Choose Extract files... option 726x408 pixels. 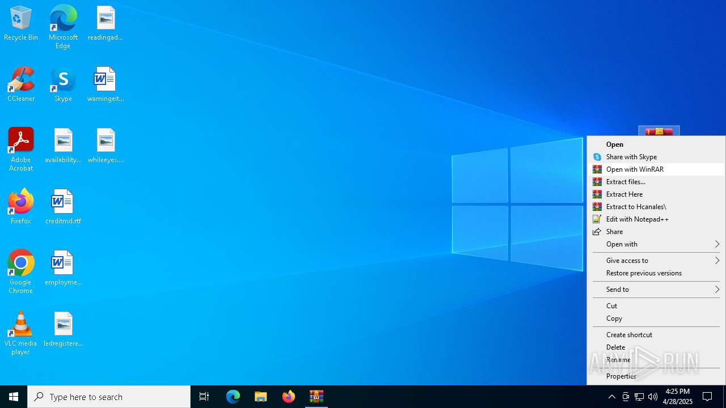click(656, 182)
